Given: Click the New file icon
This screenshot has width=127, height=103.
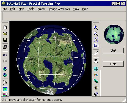Looking at the screenshot, I should click(x=5, y=27).
